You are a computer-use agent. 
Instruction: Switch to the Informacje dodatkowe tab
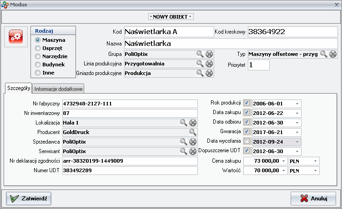(58, 89)
